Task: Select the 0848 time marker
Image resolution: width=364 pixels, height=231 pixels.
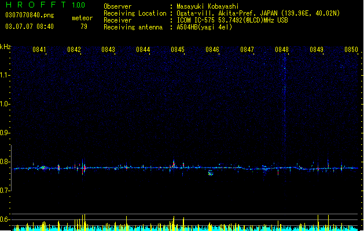Action: [x=282, y=50]
